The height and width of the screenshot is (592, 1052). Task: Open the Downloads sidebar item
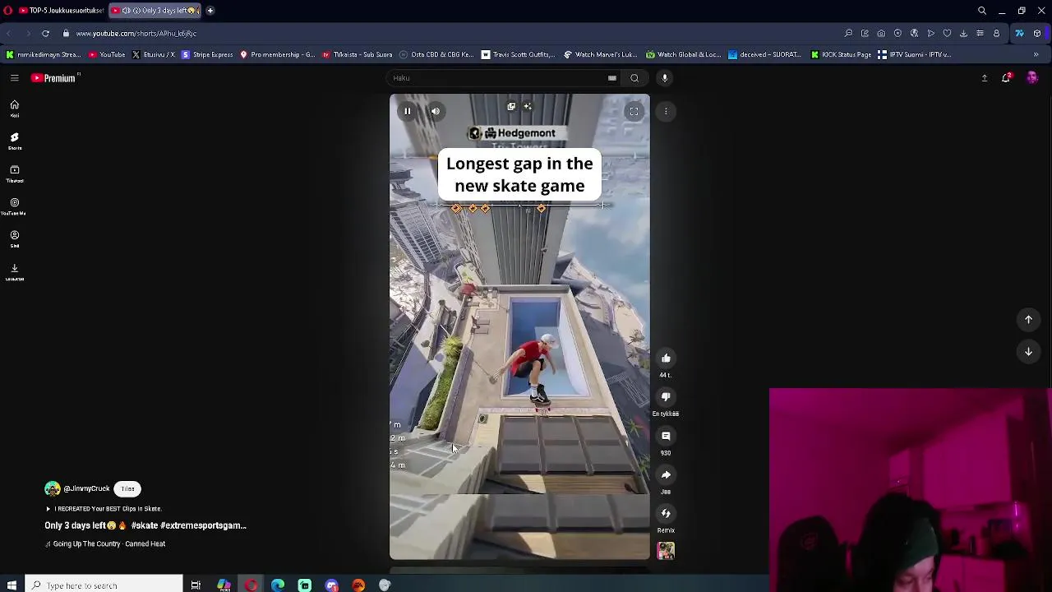pyautogui.click(x=14, y=271)
